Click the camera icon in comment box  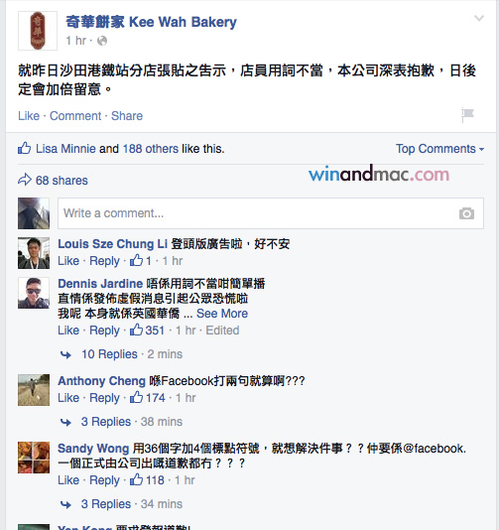[x=466, y=213]
